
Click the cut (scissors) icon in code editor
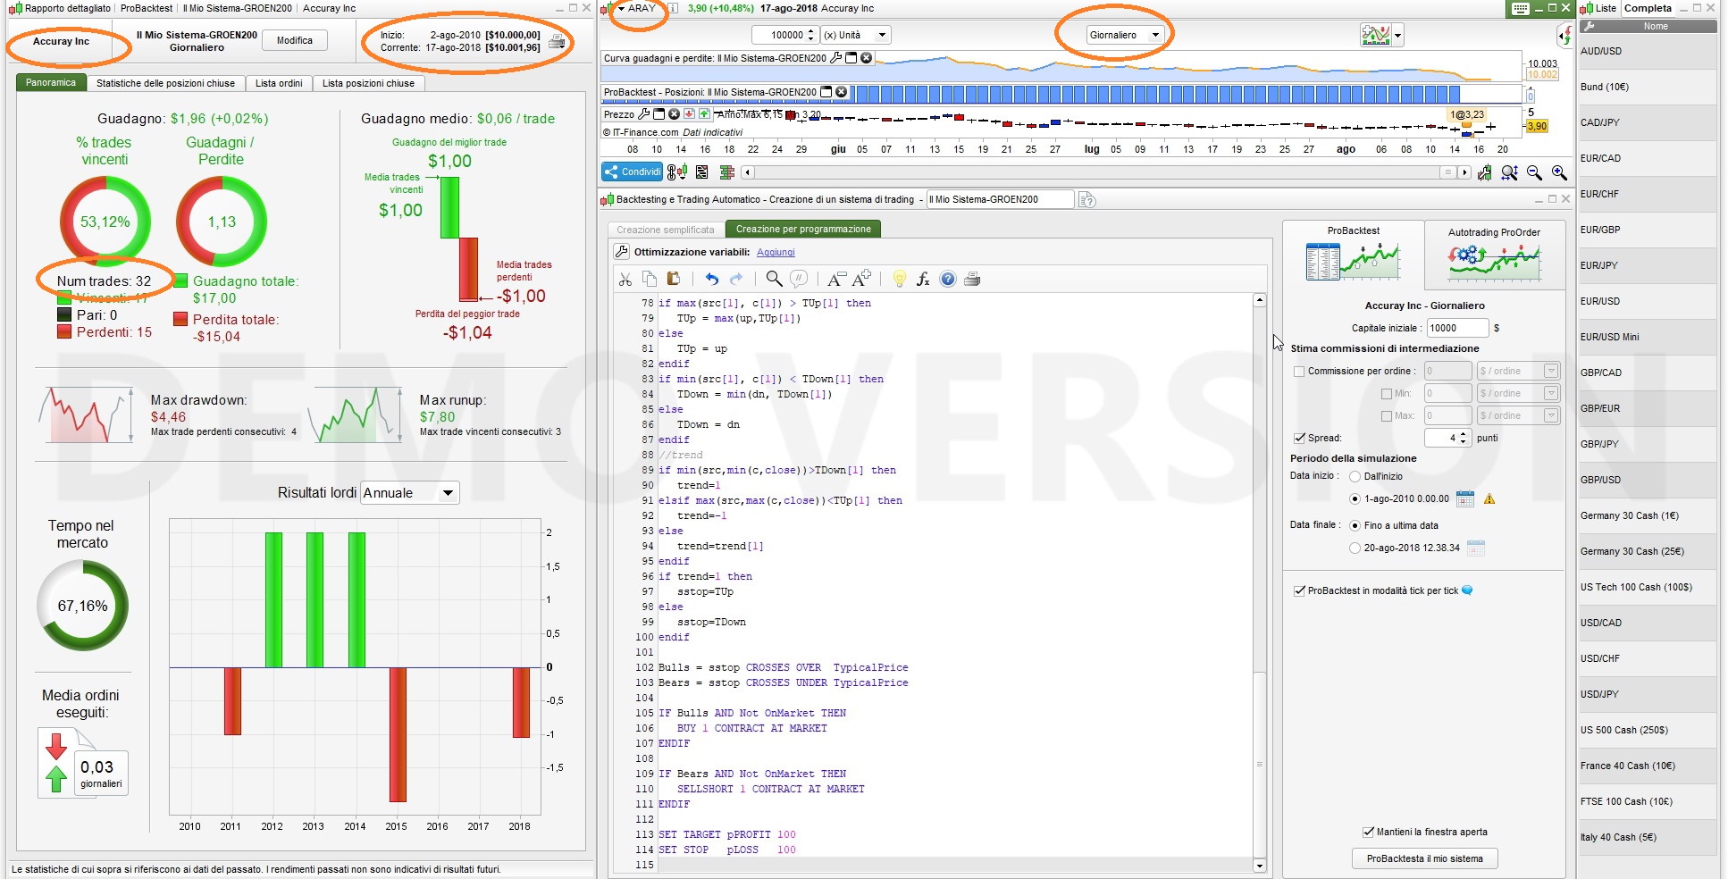625,280
